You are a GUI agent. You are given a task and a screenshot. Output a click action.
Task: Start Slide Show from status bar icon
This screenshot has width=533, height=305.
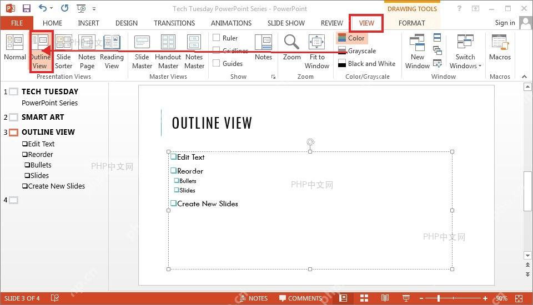coord(406,298)
